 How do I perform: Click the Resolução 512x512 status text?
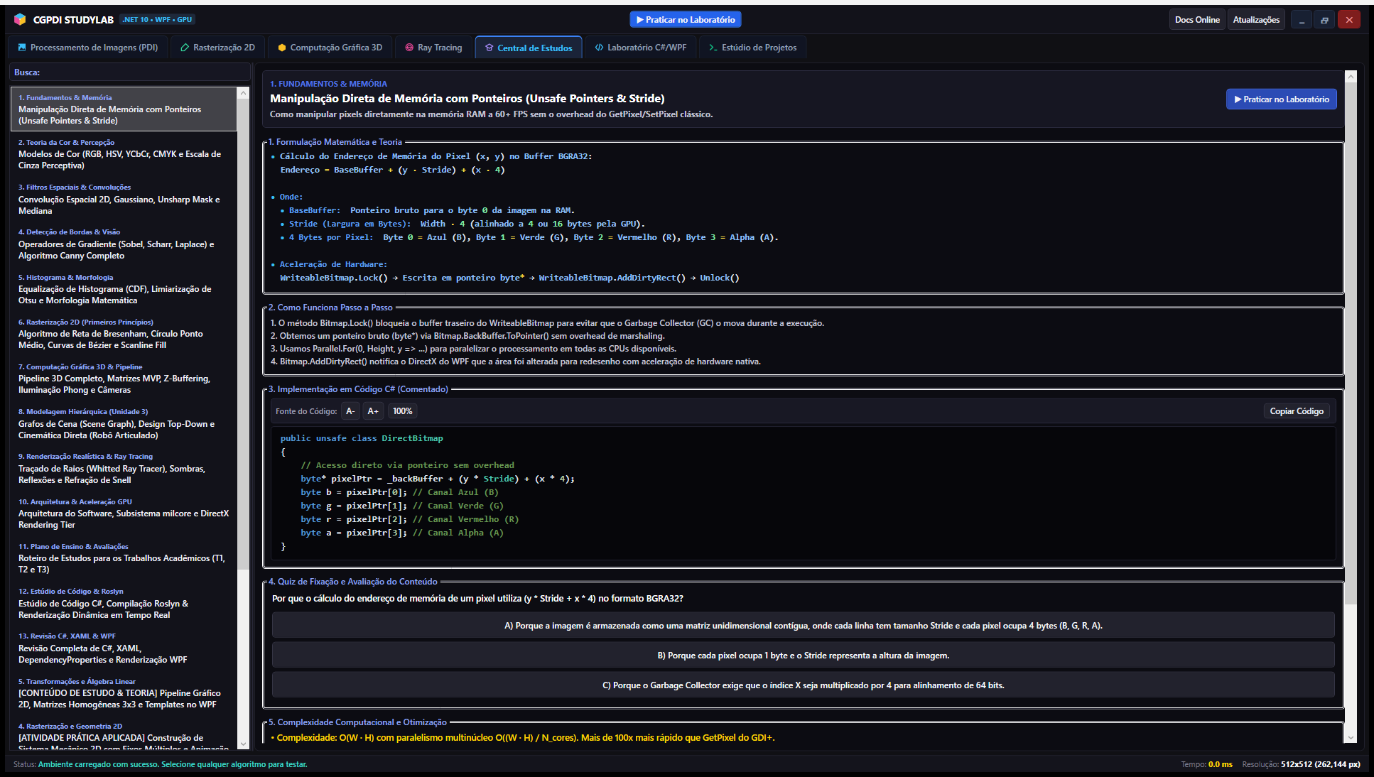1301,764
